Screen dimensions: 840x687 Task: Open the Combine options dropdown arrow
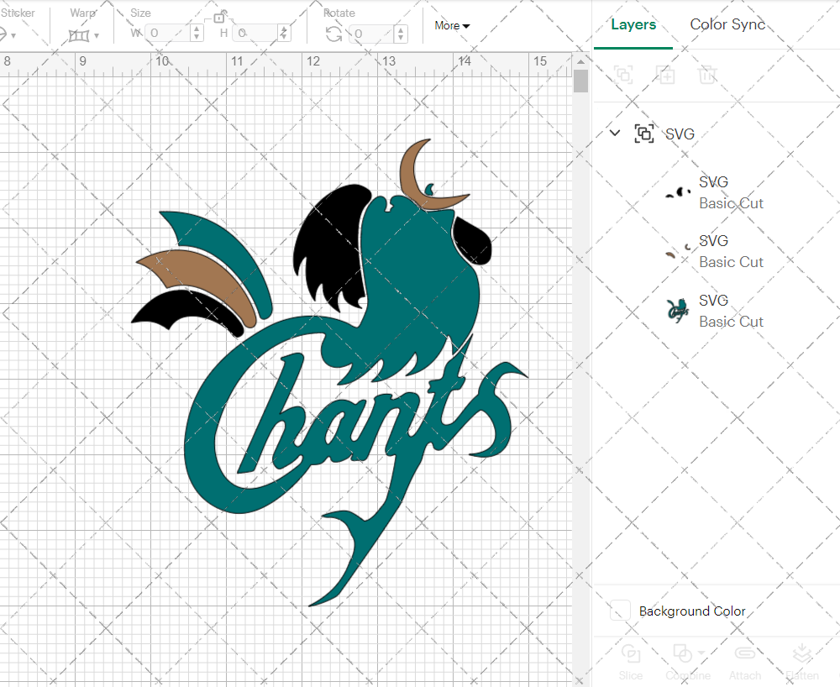(x=702, y=652)
